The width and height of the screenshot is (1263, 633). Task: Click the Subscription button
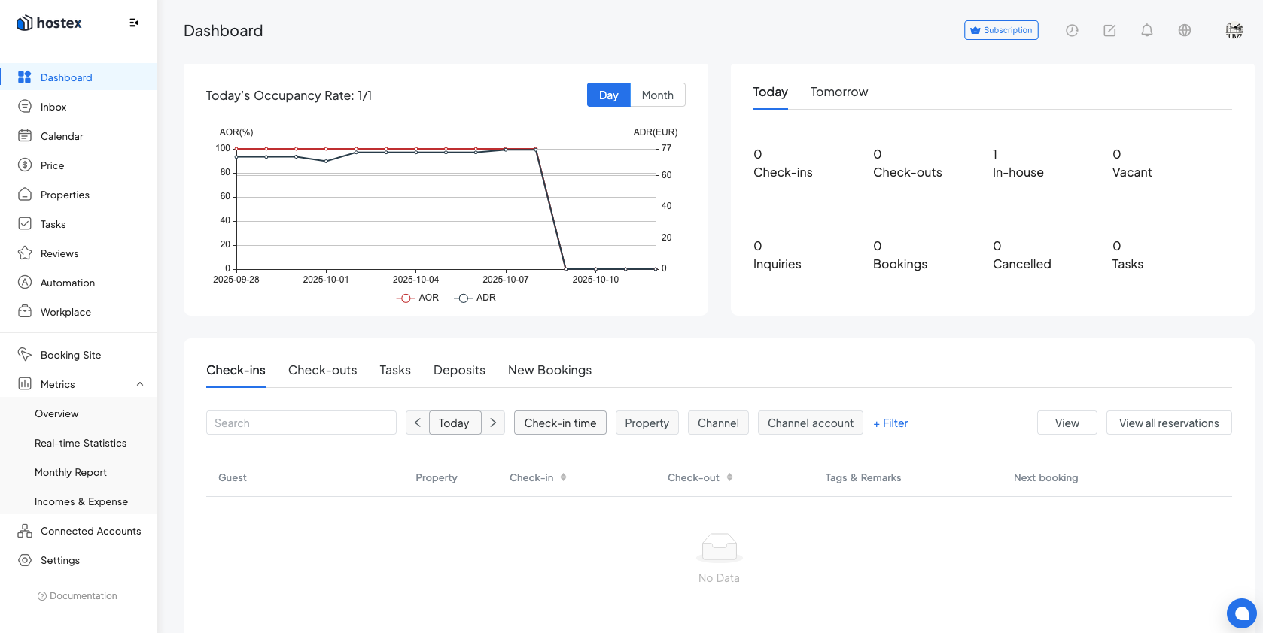pyautogui.click(x=1001, y=30)
